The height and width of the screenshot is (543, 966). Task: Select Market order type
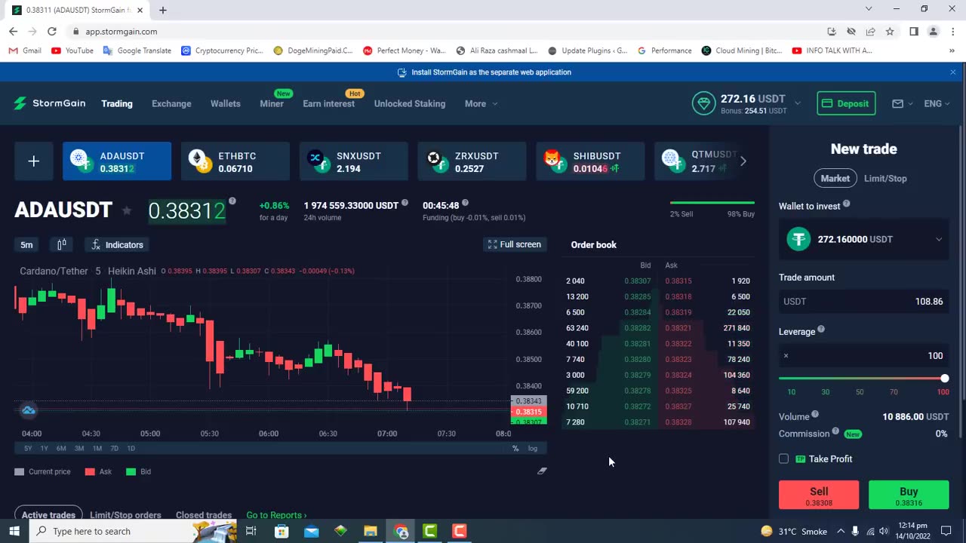click(835, 179)
